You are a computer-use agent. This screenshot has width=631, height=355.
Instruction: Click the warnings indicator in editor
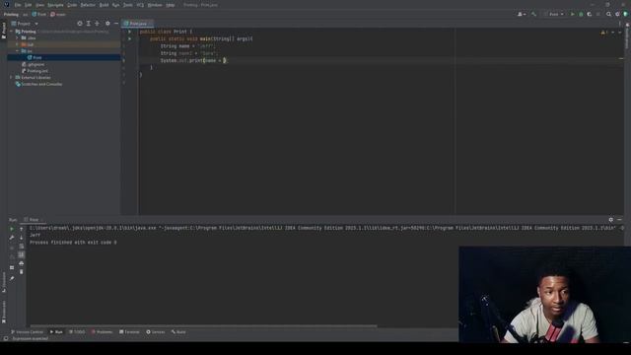point(604,33)
